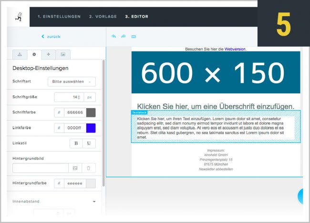This screenshot has width=310, height=223.
Task: Click the preview icon next to redo
Action: pos(134,36)
